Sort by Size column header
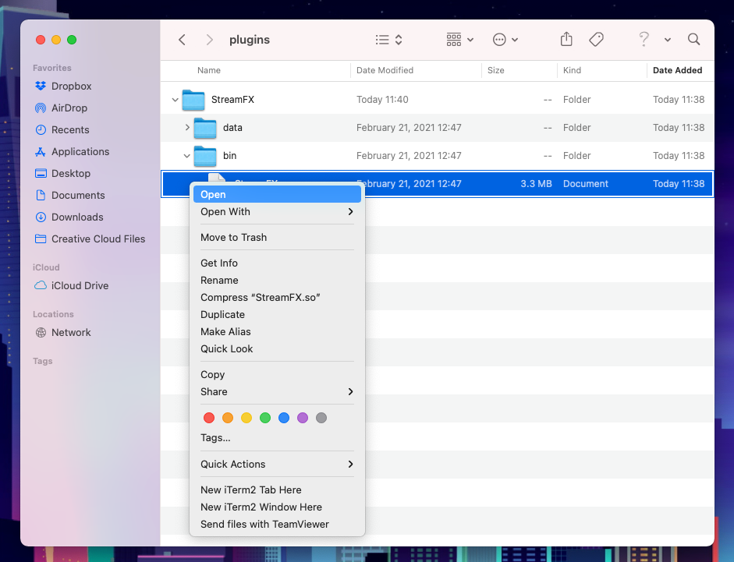This screenshot has width=734, height=562. pyautogui.click(x=496, y=70)
